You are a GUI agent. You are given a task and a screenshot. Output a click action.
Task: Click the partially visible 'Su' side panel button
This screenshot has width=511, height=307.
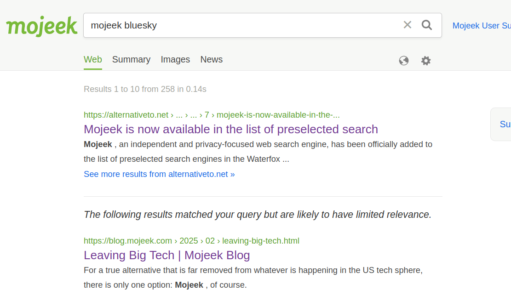502,125
